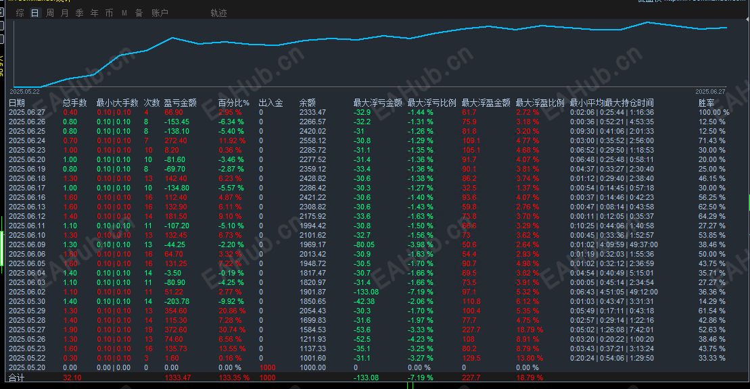This screenshot has height=389, width=750.
Task: Select the M tab
Action: [x=124, y=13]
